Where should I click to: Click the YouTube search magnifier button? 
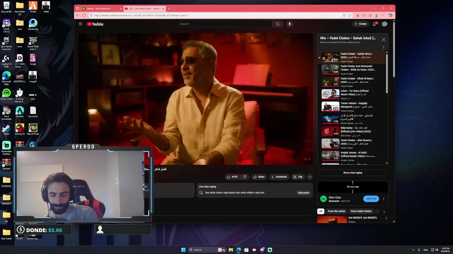point(277,24)
